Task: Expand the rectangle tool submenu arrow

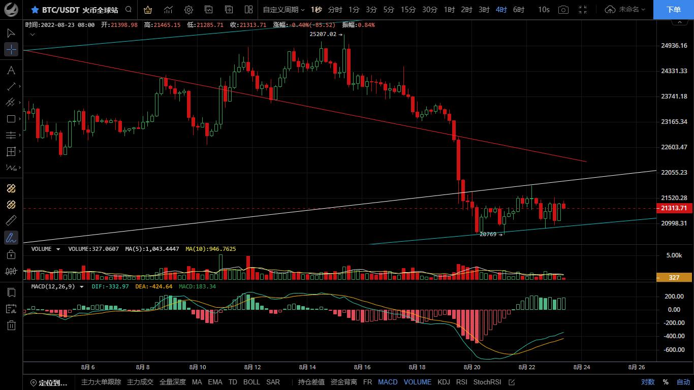Action: (x=21, y=119)
